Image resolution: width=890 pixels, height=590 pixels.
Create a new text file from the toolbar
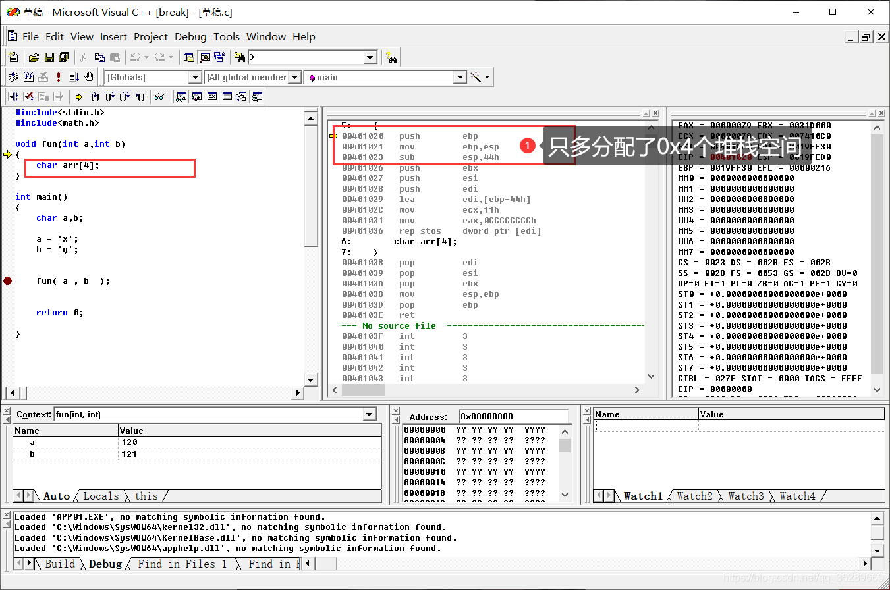(x=13, y=57)
